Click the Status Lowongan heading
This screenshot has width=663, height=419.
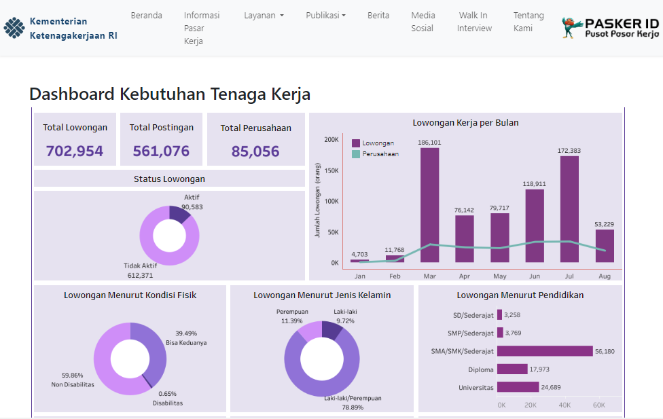click(x=169, y=179)
